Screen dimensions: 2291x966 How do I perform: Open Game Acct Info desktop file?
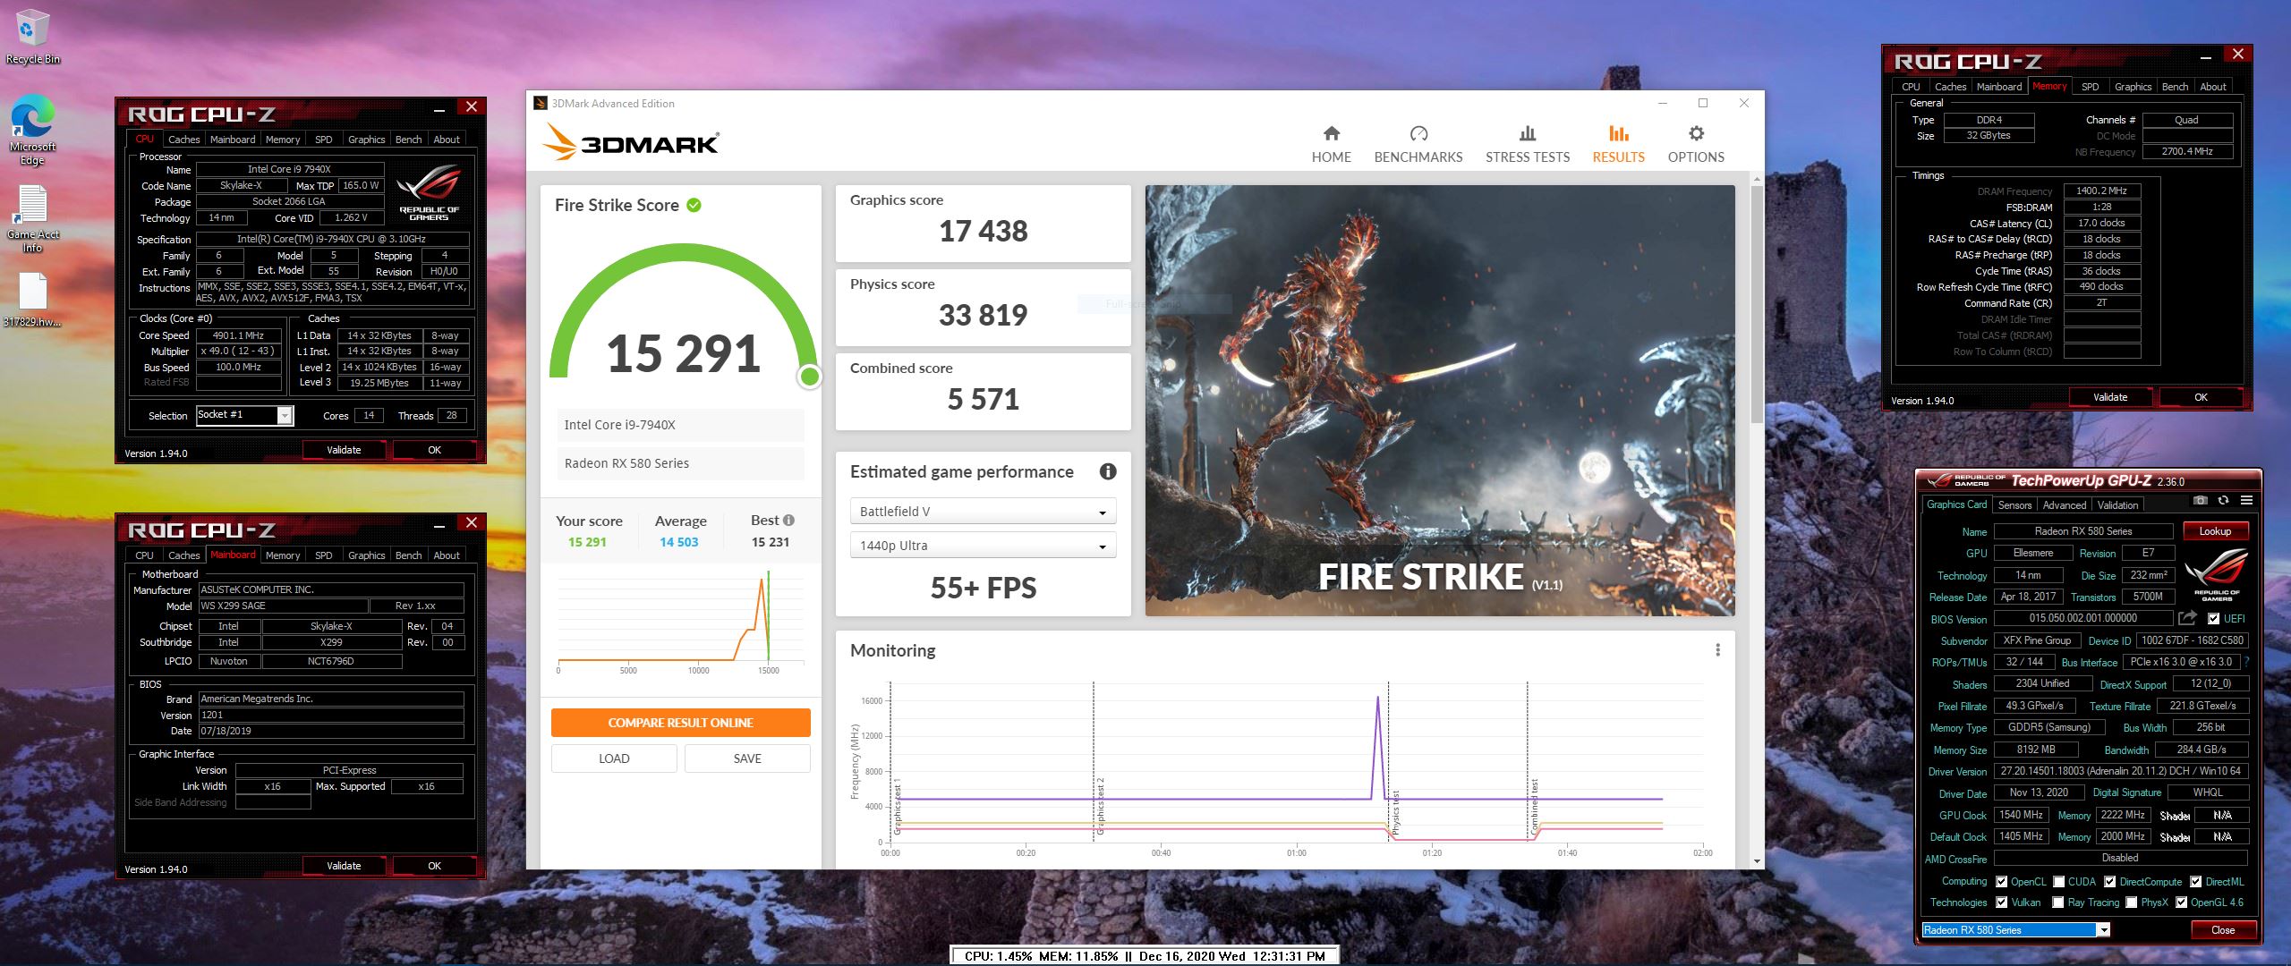click(x=32, y=218)
